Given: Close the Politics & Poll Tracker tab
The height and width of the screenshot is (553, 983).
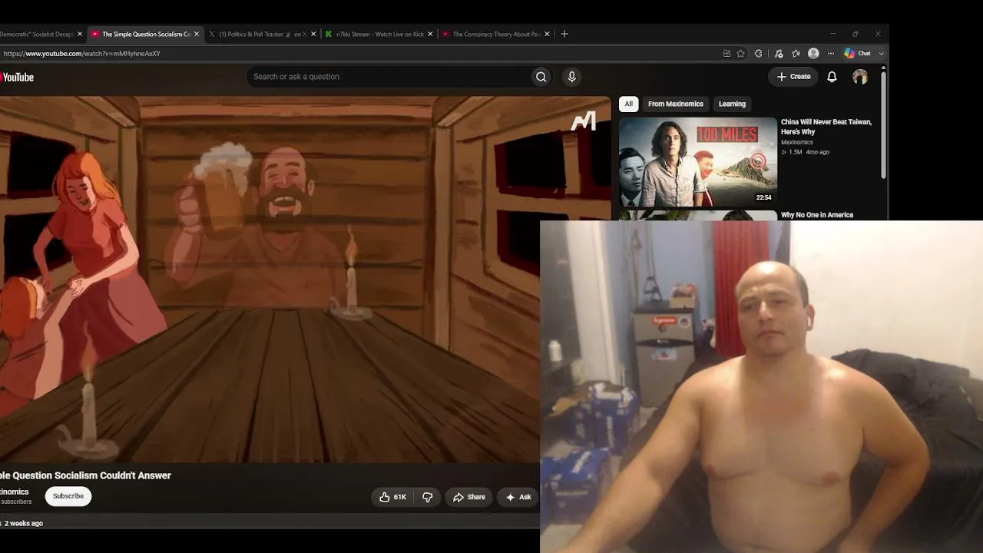Looking at the screenshot, I should (313, 34).
